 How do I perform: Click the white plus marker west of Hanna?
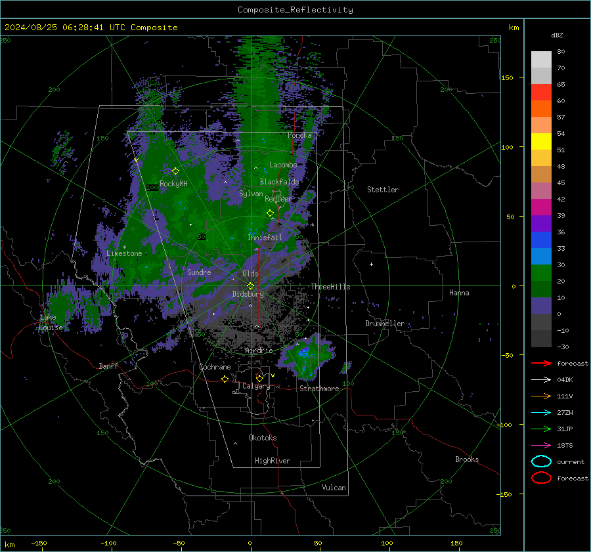[371, 264]
